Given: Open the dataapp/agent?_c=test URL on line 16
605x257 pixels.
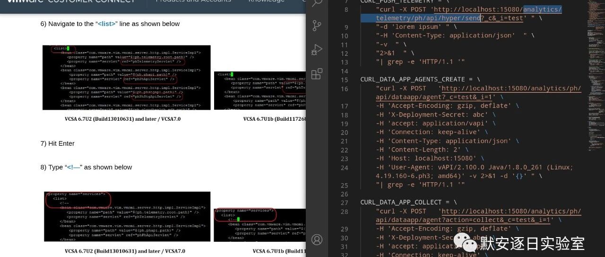Looking at the screenshot, I should 478,93.
